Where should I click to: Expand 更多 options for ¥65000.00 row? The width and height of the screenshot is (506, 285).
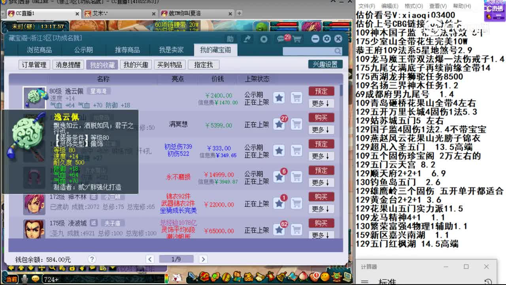[321, 235]
